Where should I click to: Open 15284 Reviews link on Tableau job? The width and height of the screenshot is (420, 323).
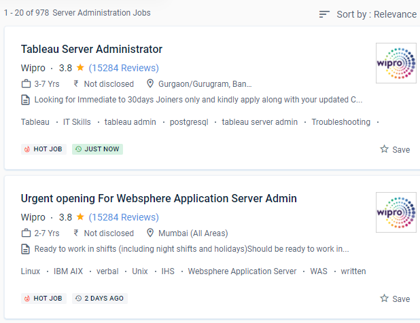[124, 68]
